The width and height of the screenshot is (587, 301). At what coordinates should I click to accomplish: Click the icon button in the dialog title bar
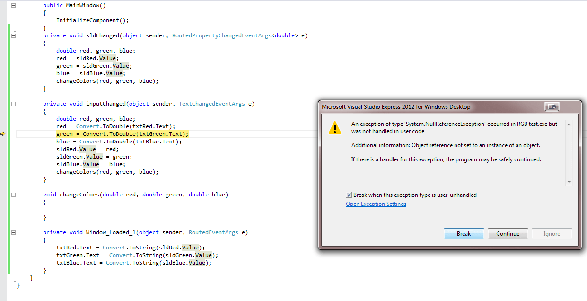(x=552, y=107)
